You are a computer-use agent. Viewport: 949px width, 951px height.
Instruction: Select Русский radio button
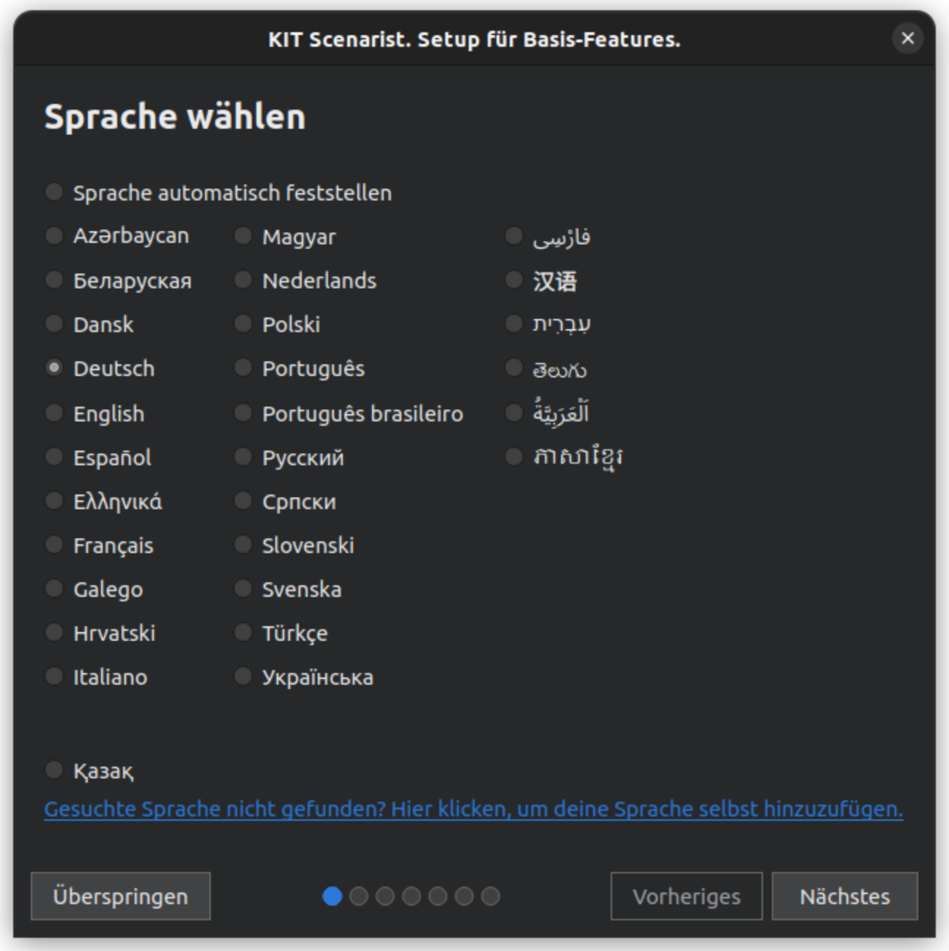click(243, 457)
